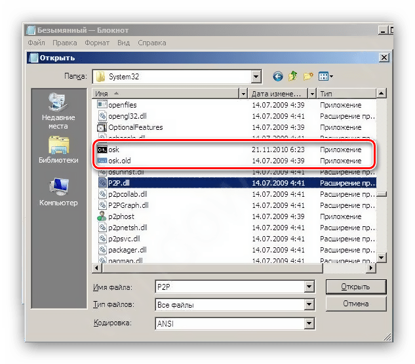This screenshot has height=364, width=415.
Task: Click the horizontal scrollbar right arrow
Action: 371,268
